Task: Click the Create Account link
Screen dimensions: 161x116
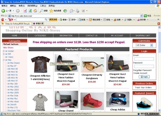Action: tap(140, 73)
